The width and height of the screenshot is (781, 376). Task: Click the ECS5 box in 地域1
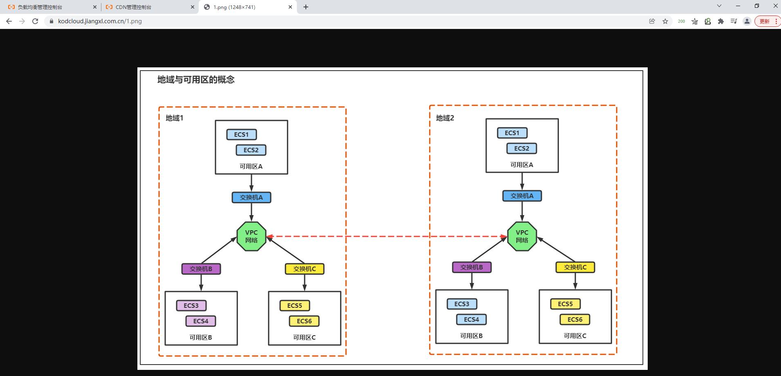click(295, 305)
